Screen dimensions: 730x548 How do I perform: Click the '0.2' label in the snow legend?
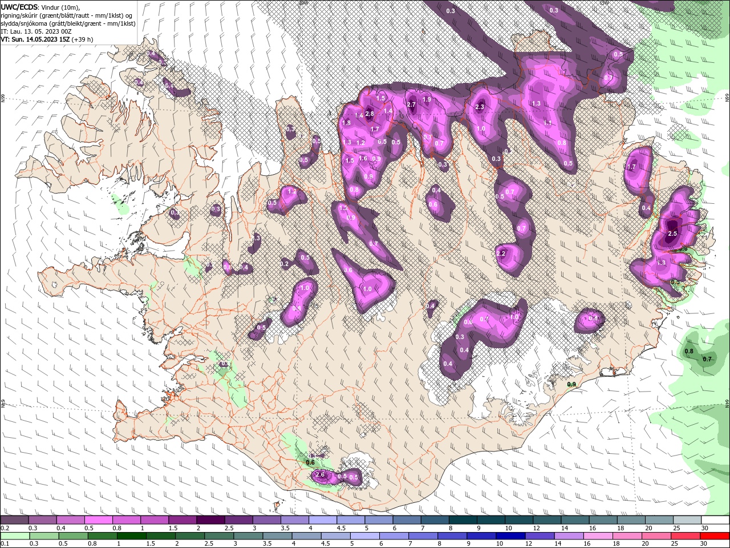pyautogui.click(x=5, y=528)
